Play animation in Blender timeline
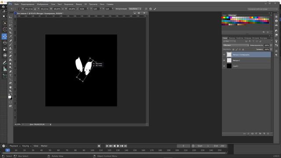 click(118, 146)
